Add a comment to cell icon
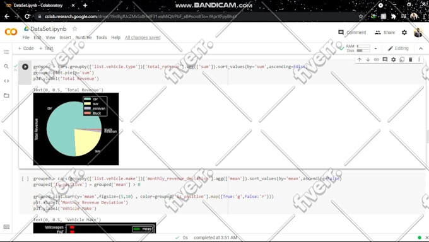This screenshot has width=429, height=242. (x=385, y=60)
